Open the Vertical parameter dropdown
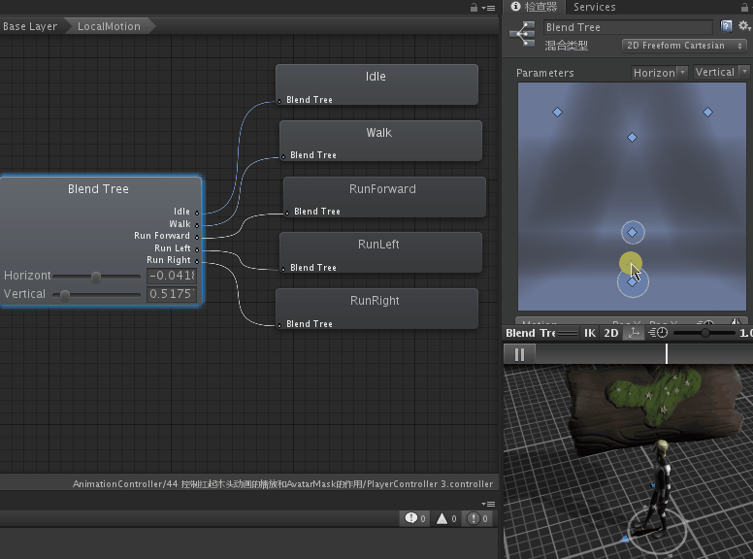 pos(720,72)
